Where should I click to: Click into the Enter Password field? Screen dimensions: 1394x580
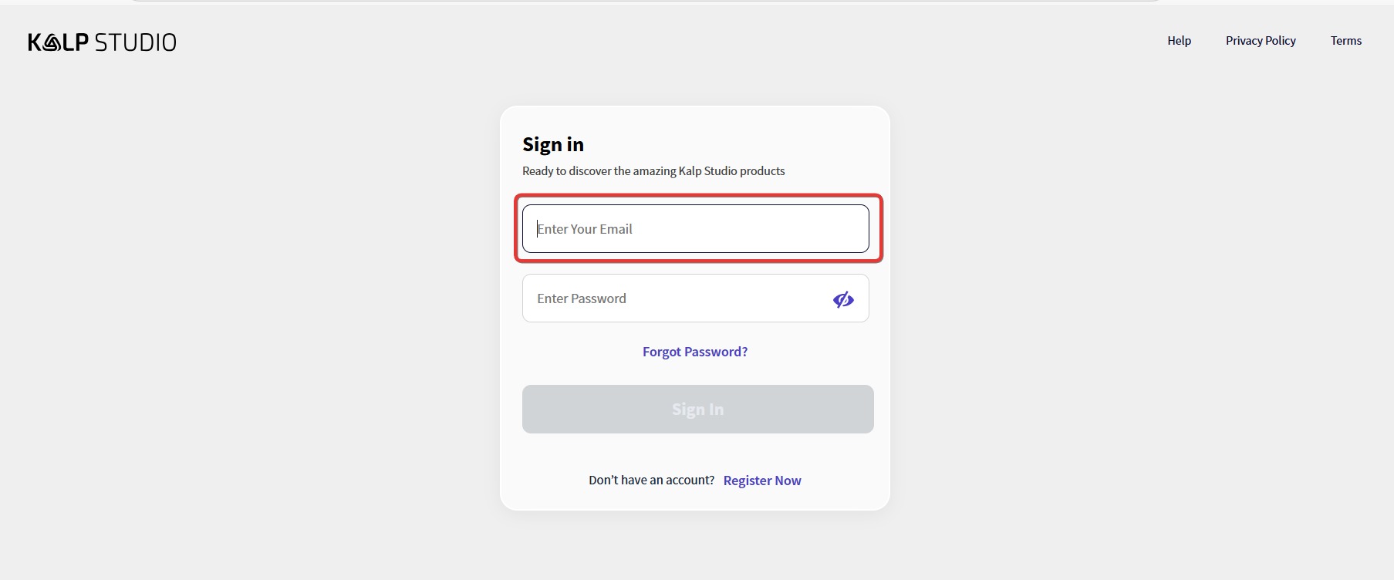pos(671,298)
